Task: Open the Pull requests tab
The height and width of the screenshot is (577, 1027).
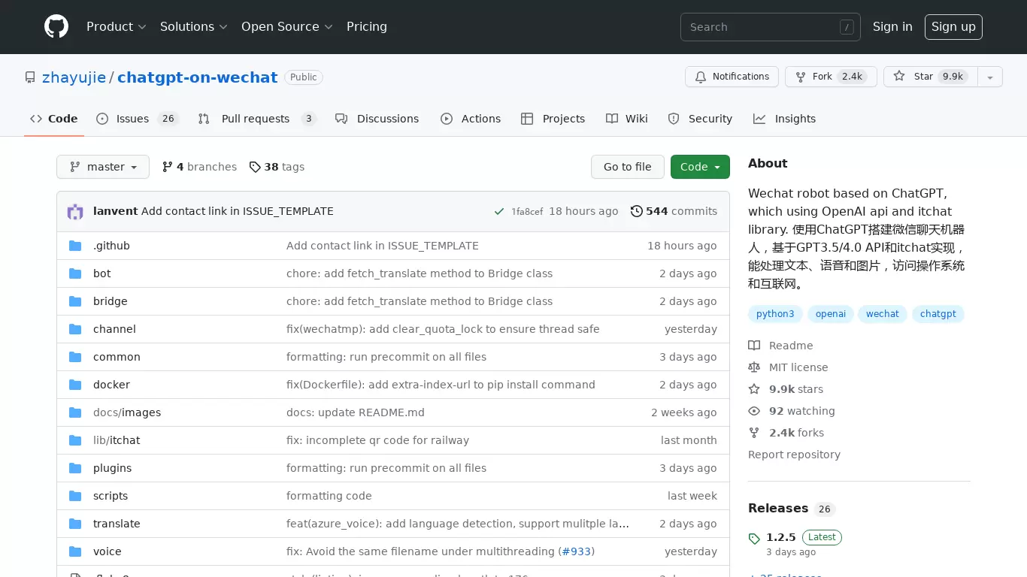Action: pos(257,119)
